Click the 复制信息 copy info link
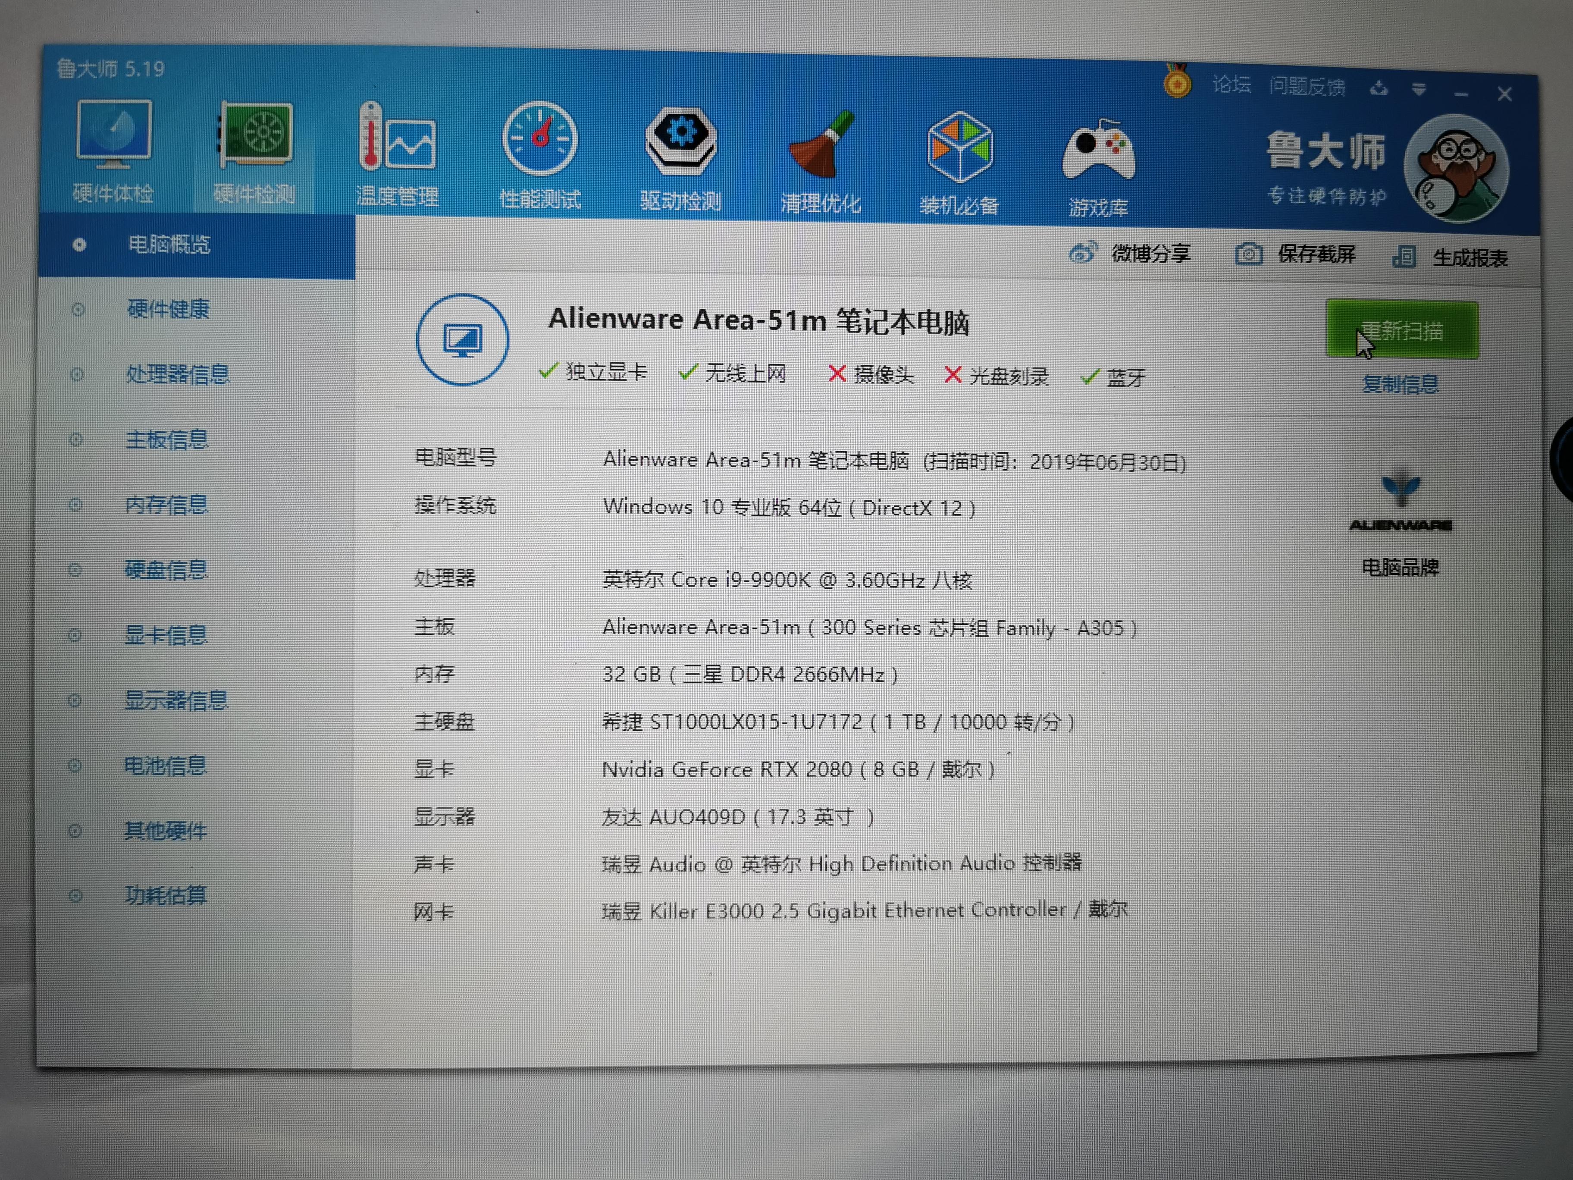 1400,384
